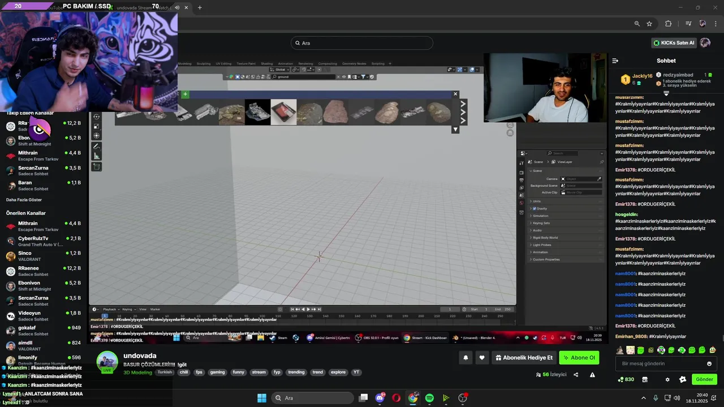Open the Output properties tab icon

522,180
